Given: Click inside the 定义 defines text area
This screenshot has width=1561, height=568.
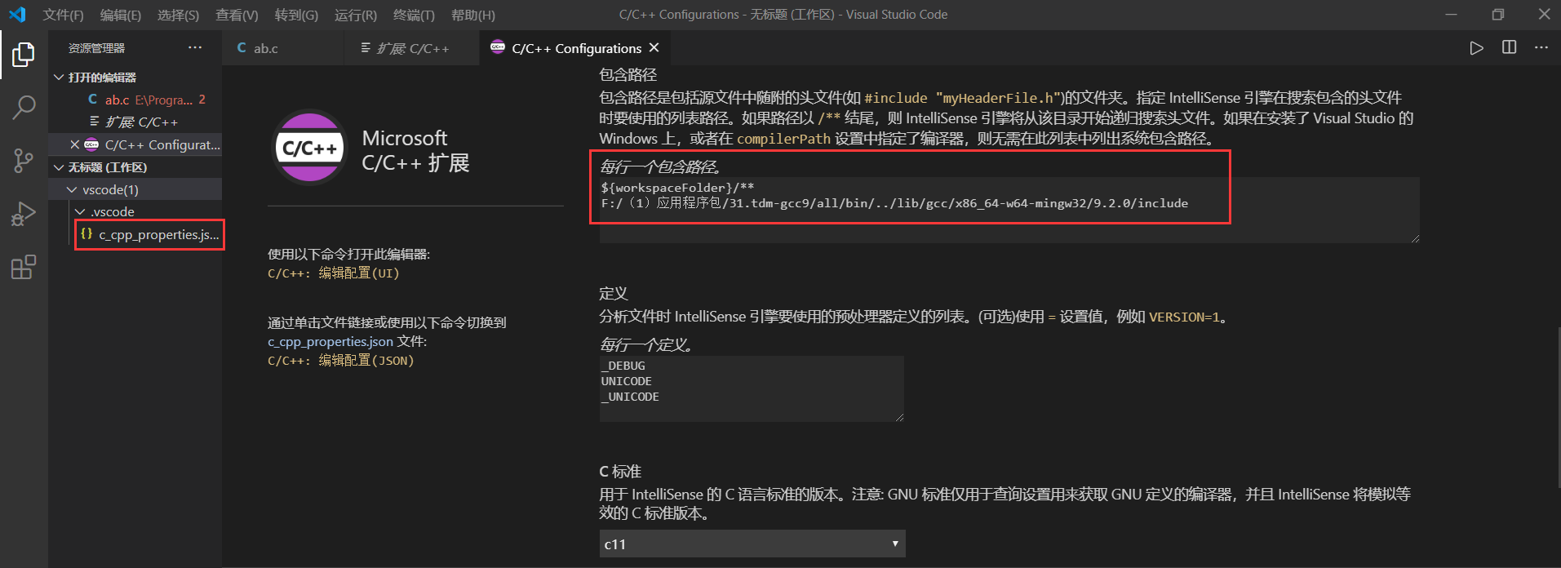Looking at the screenshot, I should coord(752,388).
